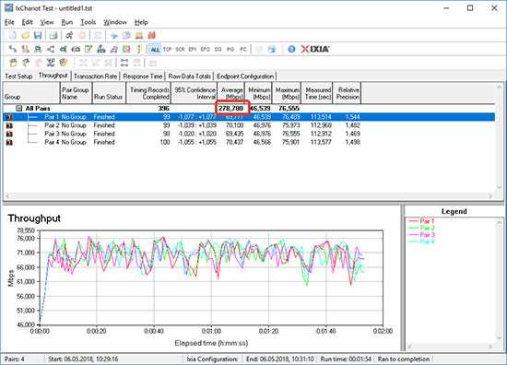Viewport: 507px width, 365px height.
Task: Click the red icon ending the first toolbar row
Action: [x=152, y=35]
